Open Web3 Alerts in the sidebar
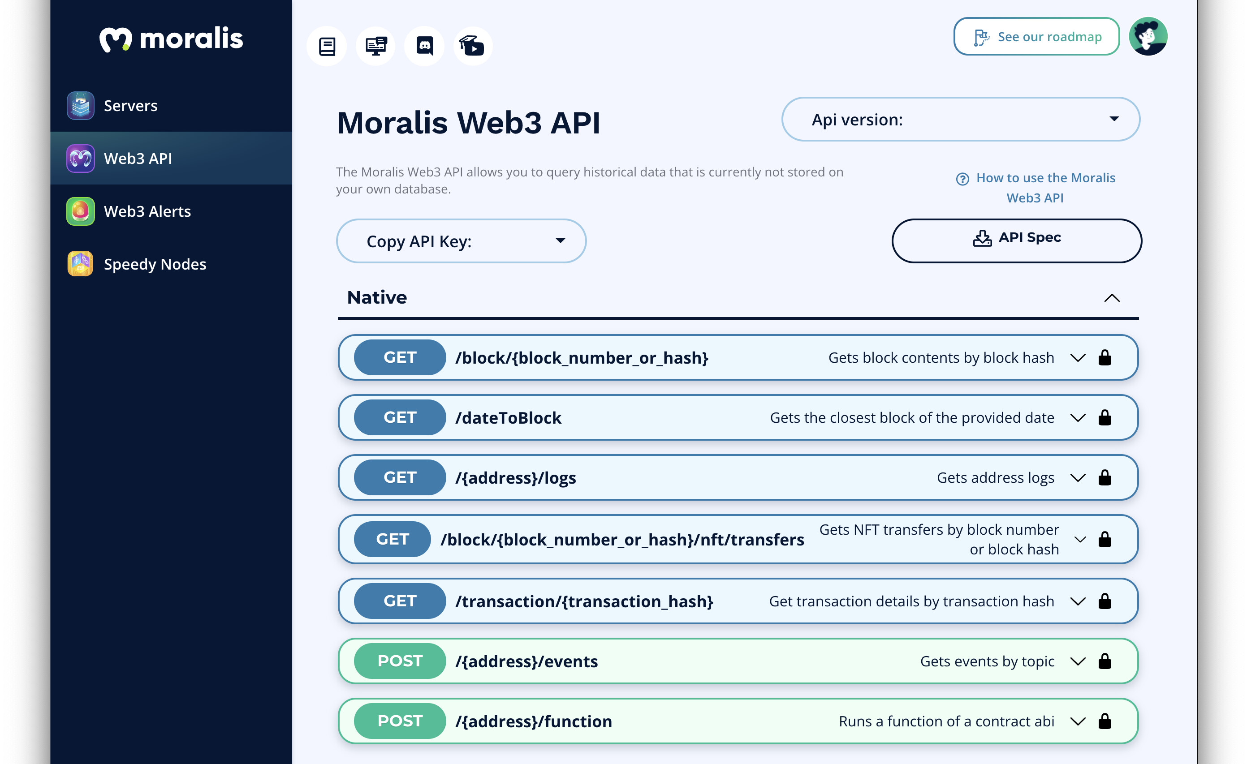This screenshot has width=1247, height=764. [171, 211]
